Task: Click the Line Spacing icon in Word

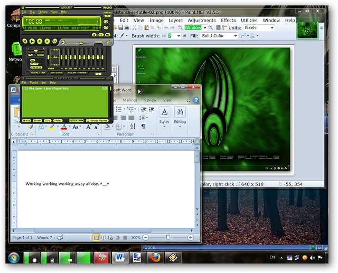Action: coord(142,118)
